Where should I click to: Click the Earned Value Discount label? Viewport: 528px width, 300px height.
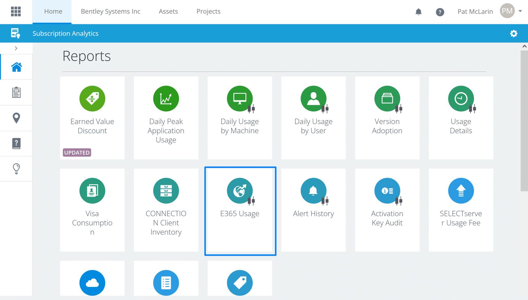tap(92, 126)
